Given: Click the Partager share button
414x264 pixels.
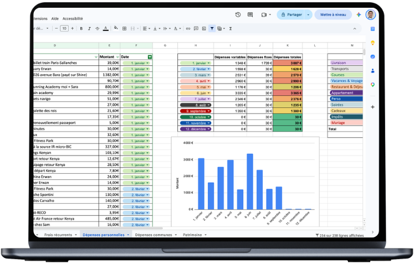Looking at the screenshot, I should (x=291, y=15).
